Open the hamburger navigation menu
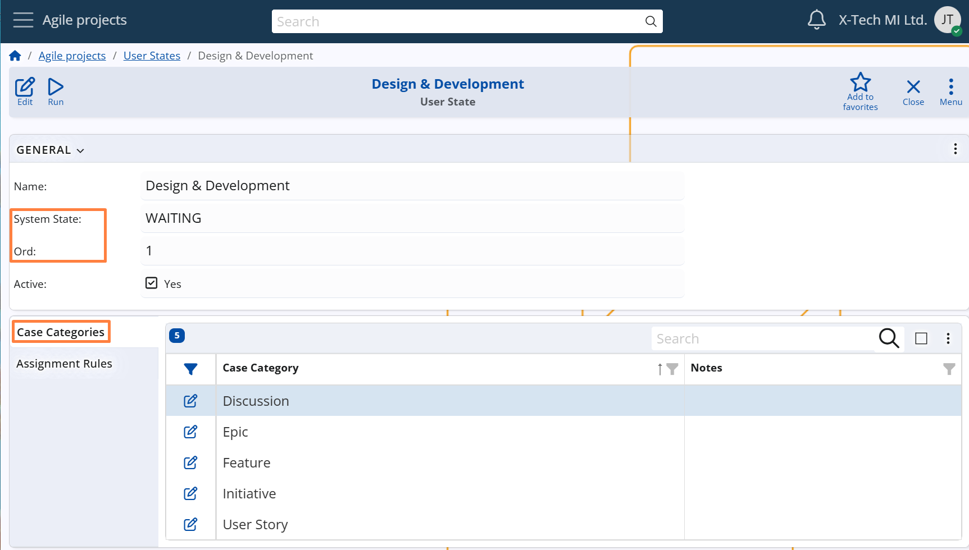Screen dimensions: 969x550 [x=23, y=20]
